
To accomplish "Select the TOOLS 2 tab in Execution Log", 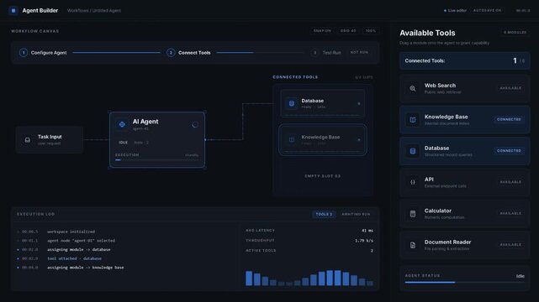I will 324,214.
